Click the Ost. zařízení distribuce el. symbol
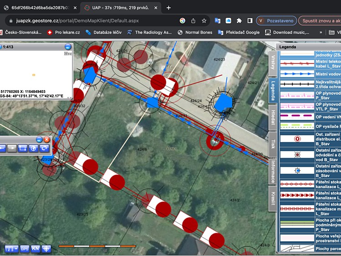341x256 pixels. coord(297,138)
